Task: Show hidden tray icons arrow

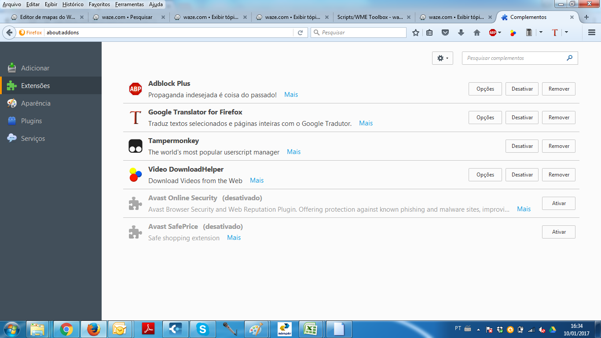Action: [x=479, y=329]
